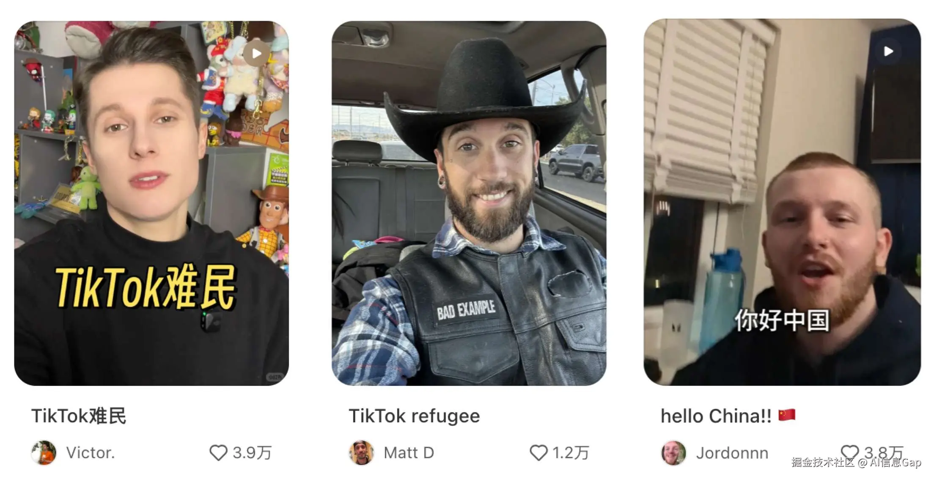Visit the user name Jordonnn
Viewport: 934px width, 481px height.
point(732,453)
